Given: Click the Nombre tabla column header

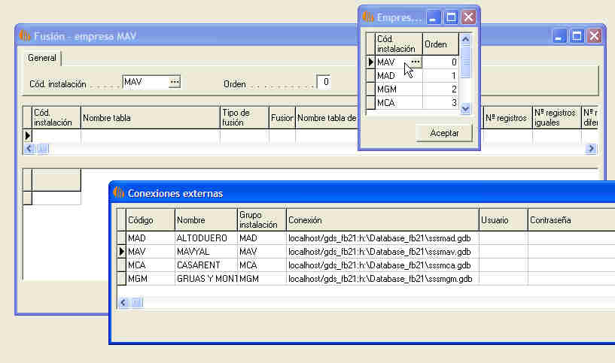Looking at the screenshot, I should (149, 118).
